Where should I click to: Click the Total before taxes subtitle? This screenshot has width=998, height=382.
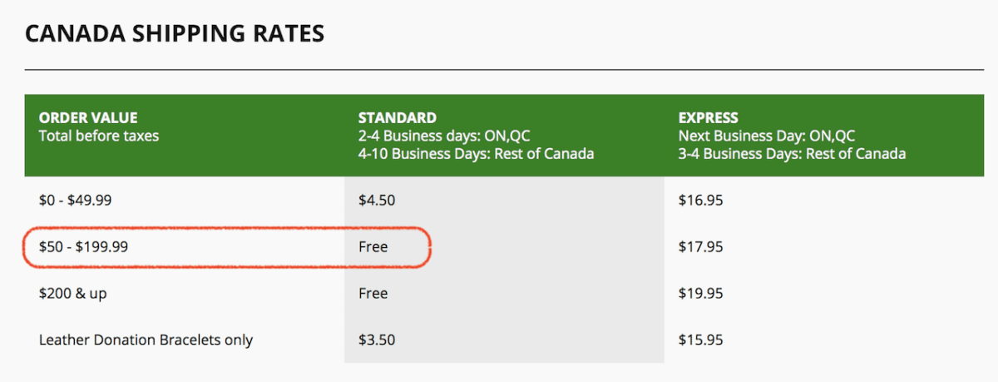coord(98,136)
